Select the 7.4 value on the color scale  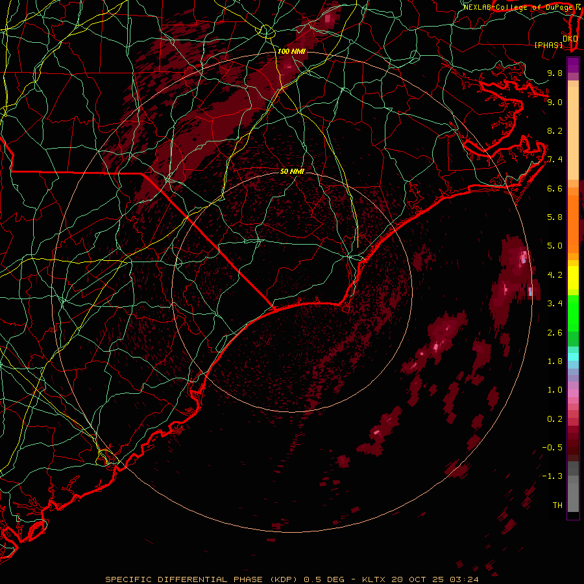(x=555, y=160)
